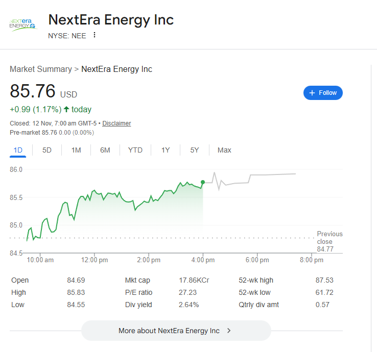The height and width of the screenshot is (352, 377).
Task: Show the YTD chart range
Action: [x=135, y=150]
